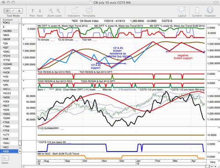Go to Next chart arrow

point(40,11)
